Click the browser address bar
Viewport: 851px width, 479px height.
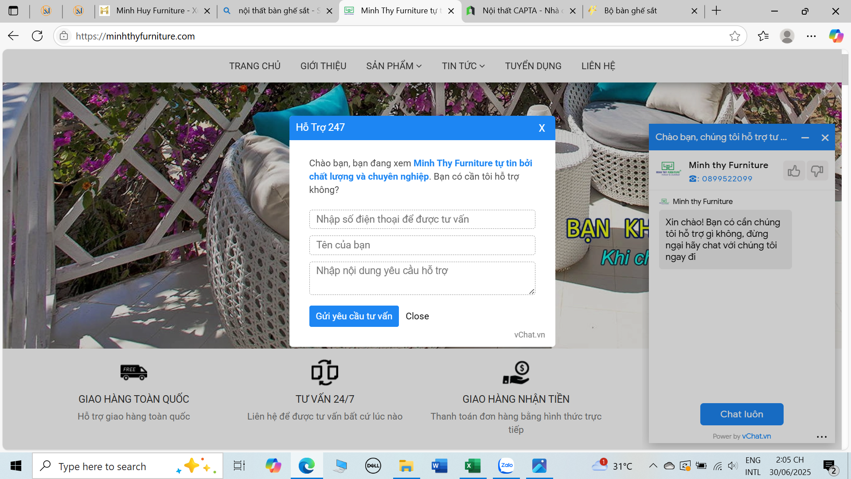[x=399, y=36]
